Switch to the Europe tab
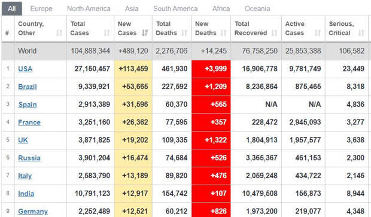 click(x=41, y=9)
